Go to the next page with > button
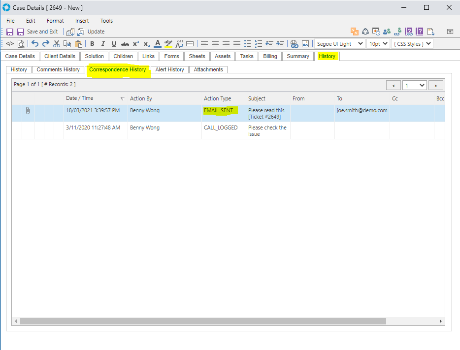Screen dimensions: 460x350 (436, 85)
